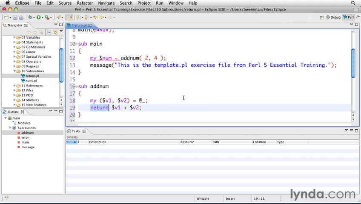Click the green Run button in toolbar
Viewport: 361px width, 204px height.
click(39, 17)
